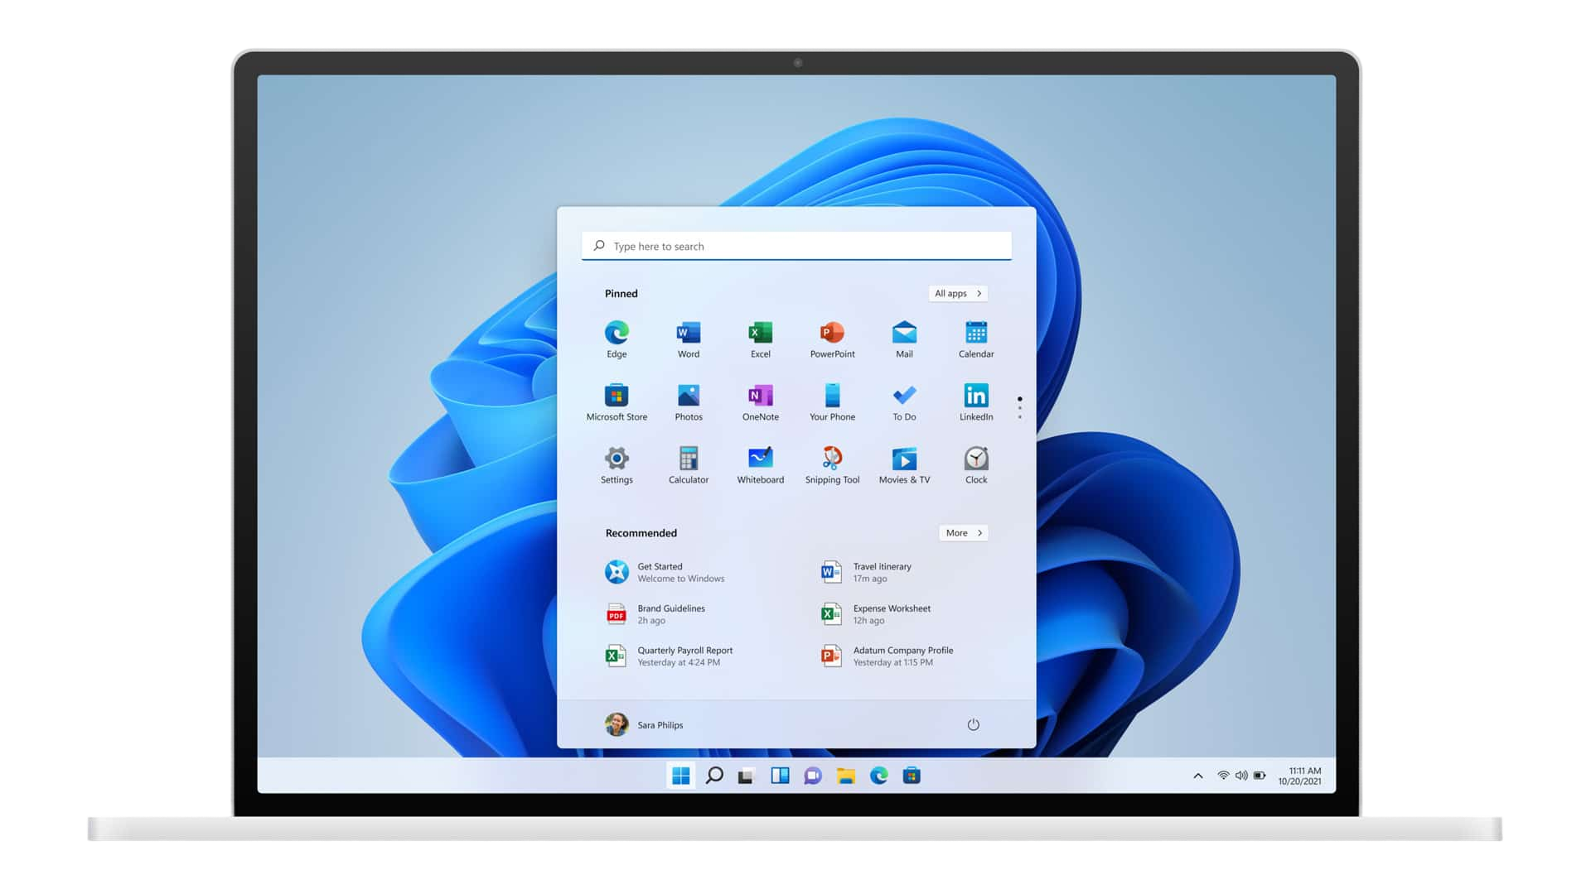Launch the Calculator app
1591x894 pixels.
[x=689, y=464]
